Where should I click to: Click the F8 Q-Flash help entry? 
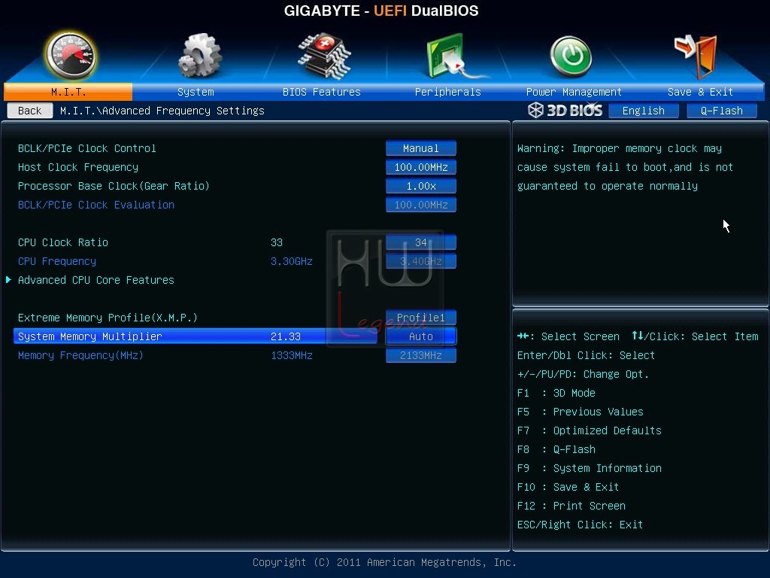pos(556,450)
